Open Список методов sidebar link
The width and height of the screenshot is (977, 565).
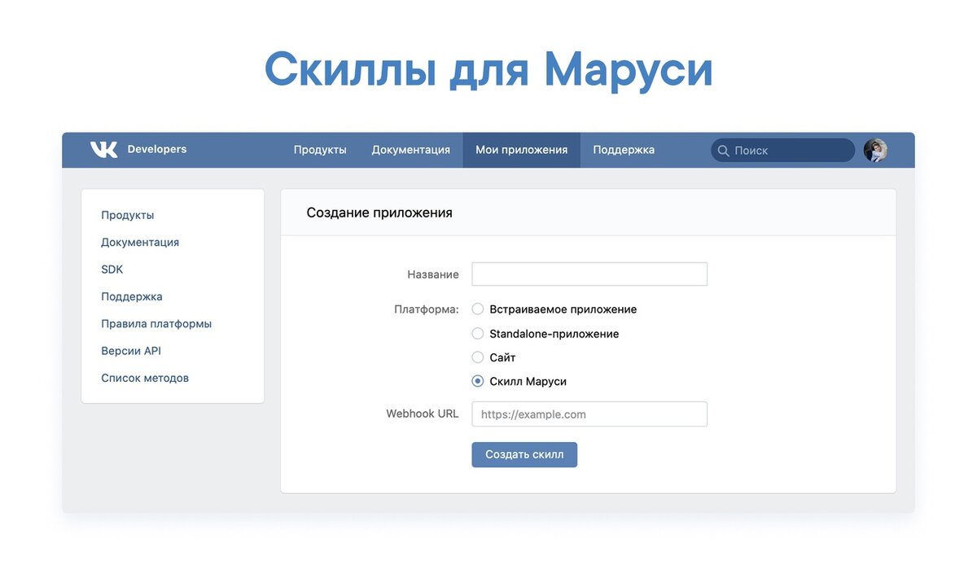point(145,378)
